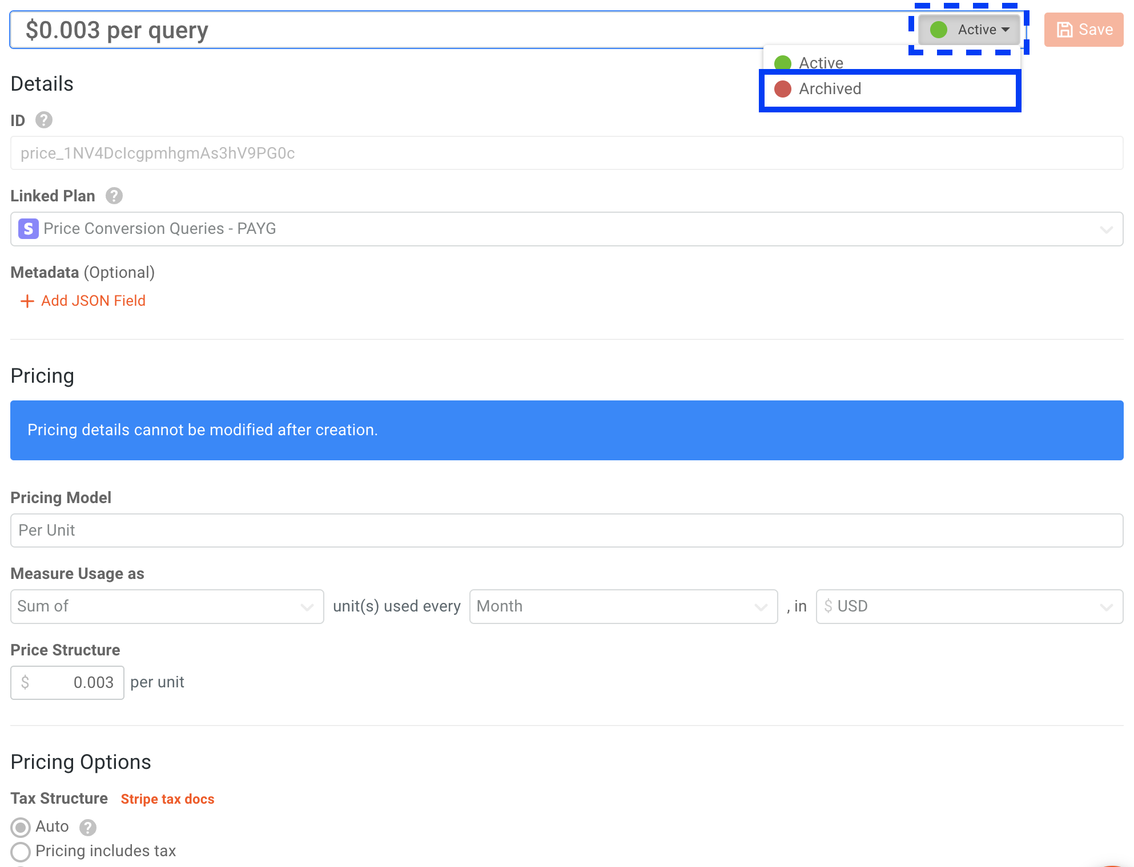Open the Active status dropdown
This screenshot has width=1134, height=867.
click(968, 30)
